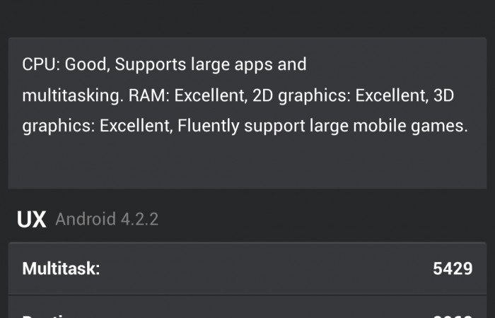
Task: Tap the "Supports large apps and" phrase
Action: (x=211, y=65)
